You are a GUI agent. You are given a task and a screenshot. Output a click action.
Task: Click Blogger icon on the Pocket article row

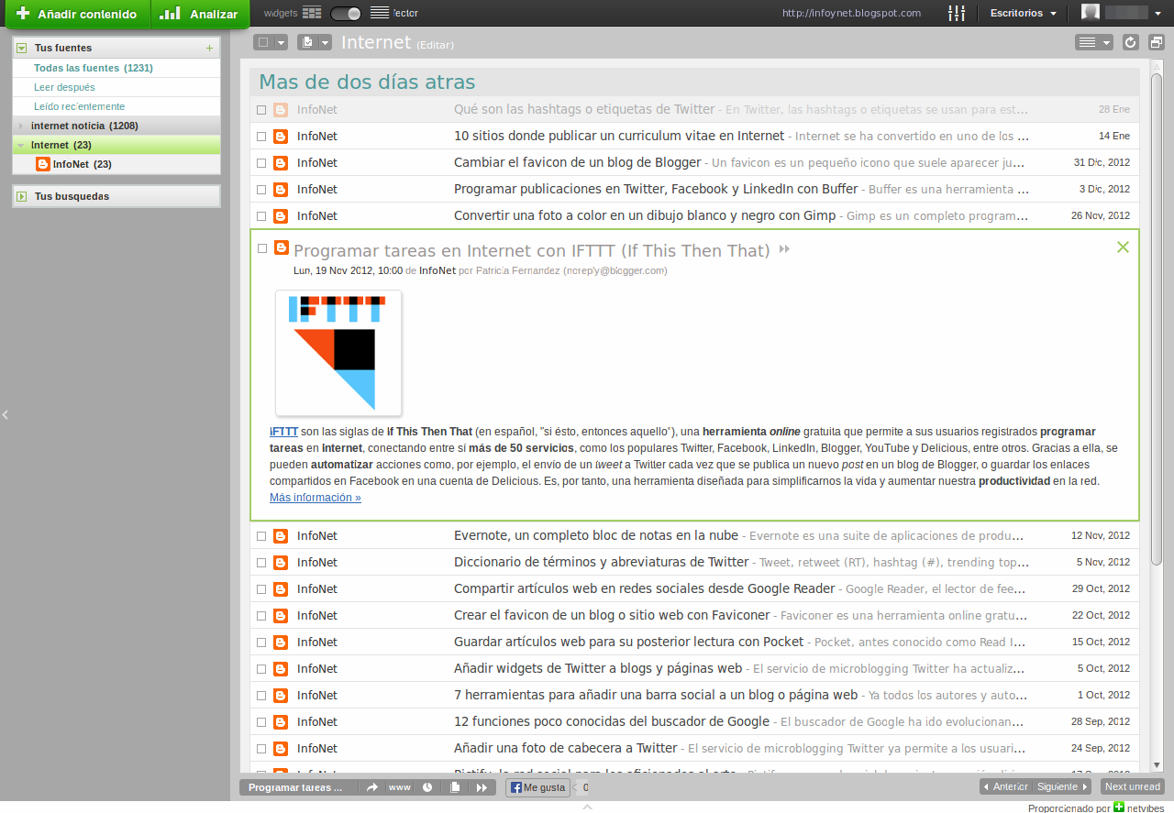(x=281, y=643)
